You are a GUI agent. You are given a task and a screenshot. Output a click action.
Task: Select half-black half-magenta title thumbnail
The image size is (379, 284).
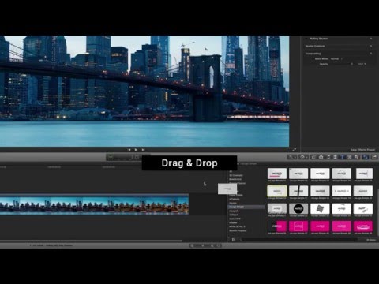point(277,226)
